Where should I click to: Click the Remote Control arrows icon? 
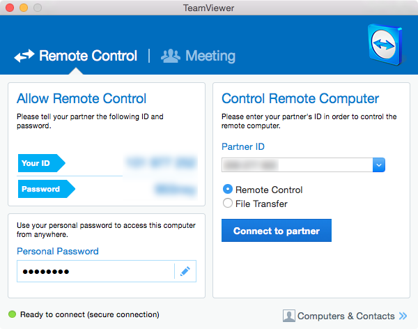(24, 56)
